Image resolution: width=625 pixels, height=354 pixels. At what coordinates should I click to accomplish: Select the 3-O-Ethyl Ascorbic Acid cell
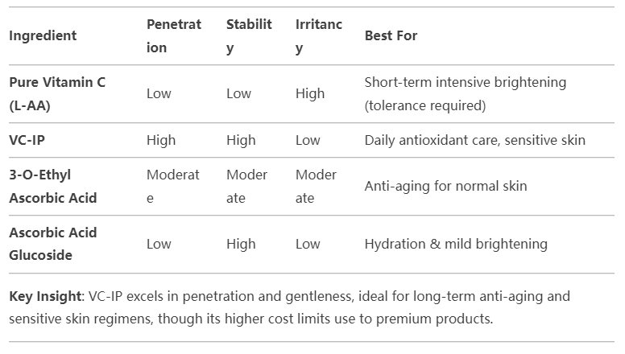53,187
